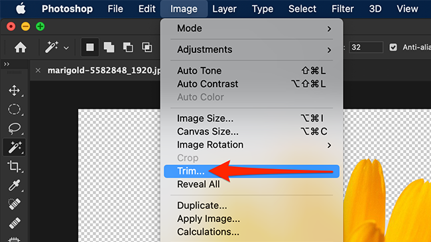Open the Apple menu
Screen dimensions: 431x242
21,9
